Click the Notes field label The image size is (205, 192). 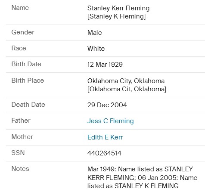point(20,169)
